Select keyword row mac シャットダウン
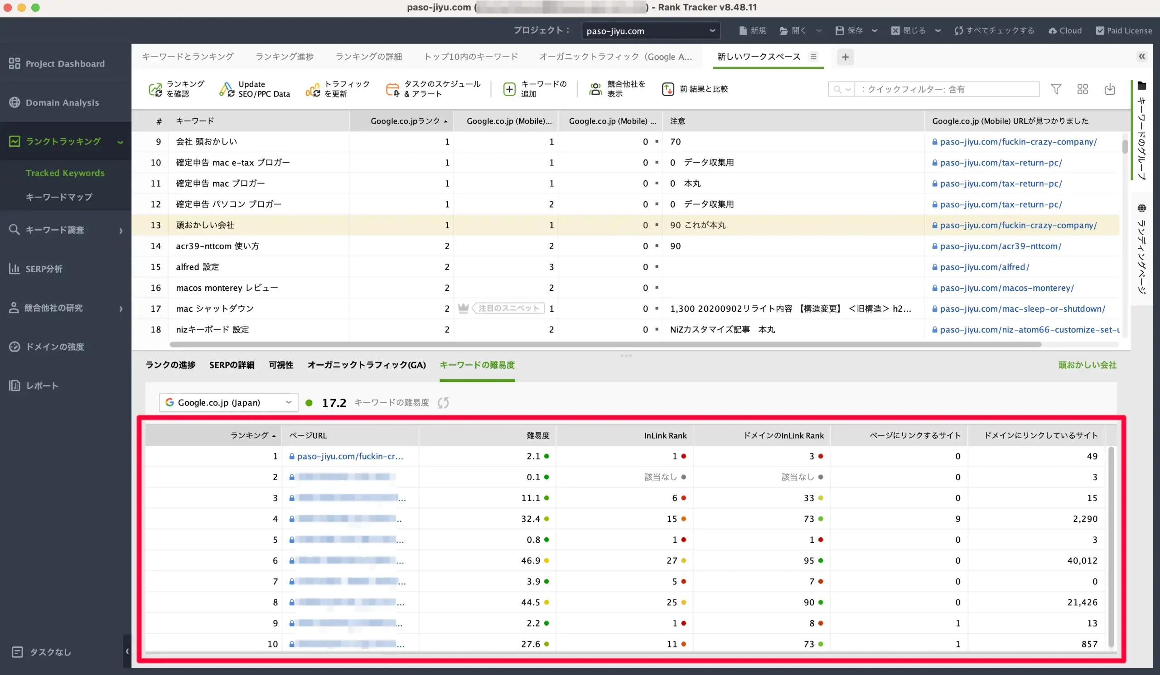This screenshot has height=675, width=1160. point(625,309)
